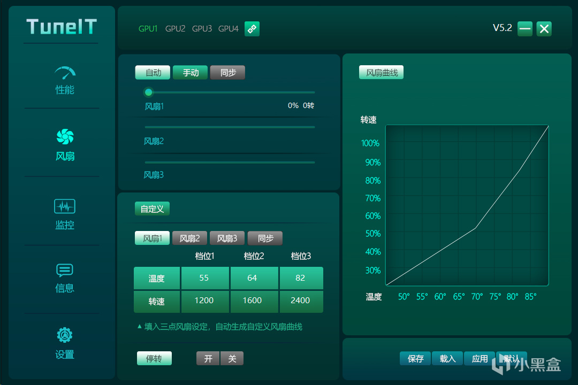Viewport: 578px width, 385px height.
Task: Click the 档位2 column header
Action: (x=254, y=256)
